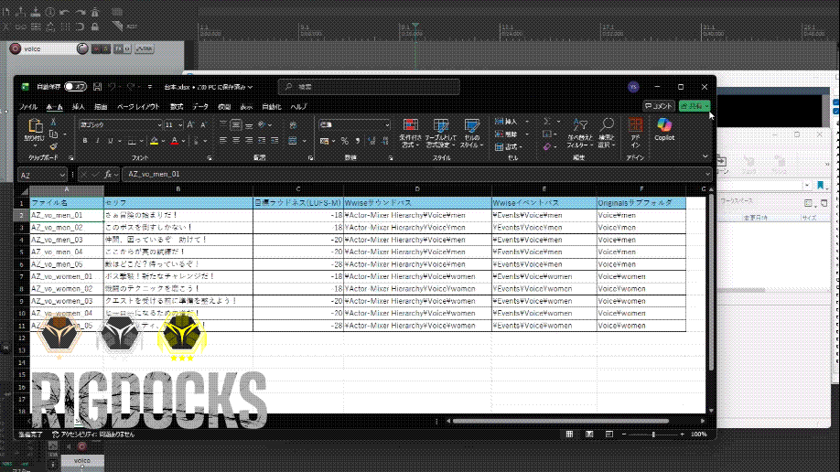
Task: Decrease font size with small A icon
Action: (203, 124)
